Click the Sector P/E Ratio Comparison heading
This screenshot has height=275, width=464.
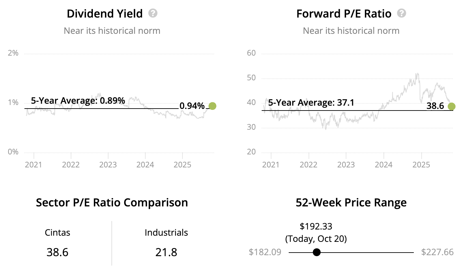pos(112,203)
